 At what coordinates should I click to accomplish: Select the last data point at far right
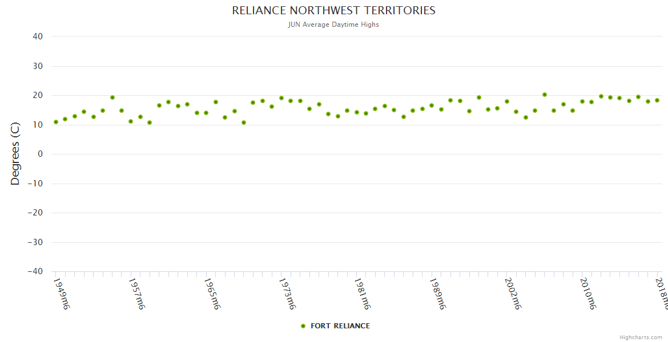[x=657, y=100]
